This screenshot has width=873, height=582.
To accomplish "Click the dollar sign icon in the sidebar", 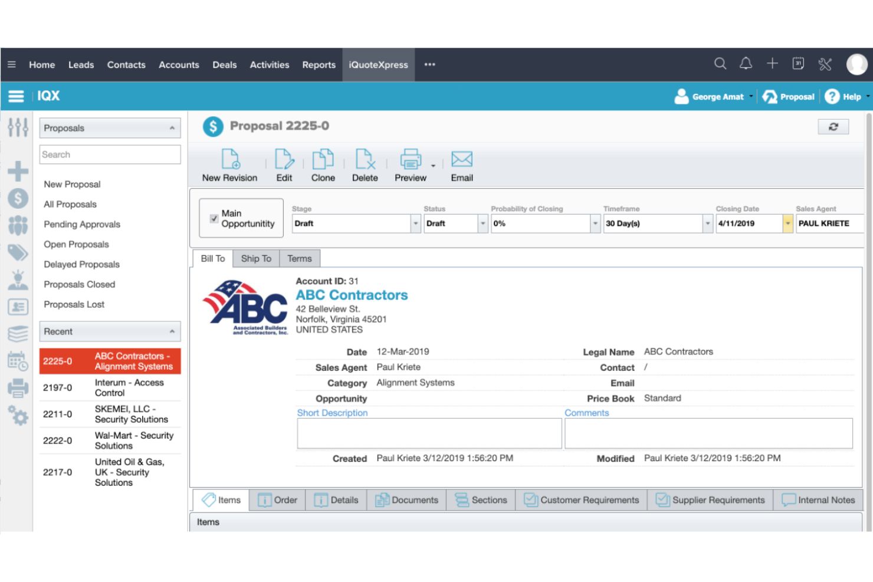I will tap(18, 199).
